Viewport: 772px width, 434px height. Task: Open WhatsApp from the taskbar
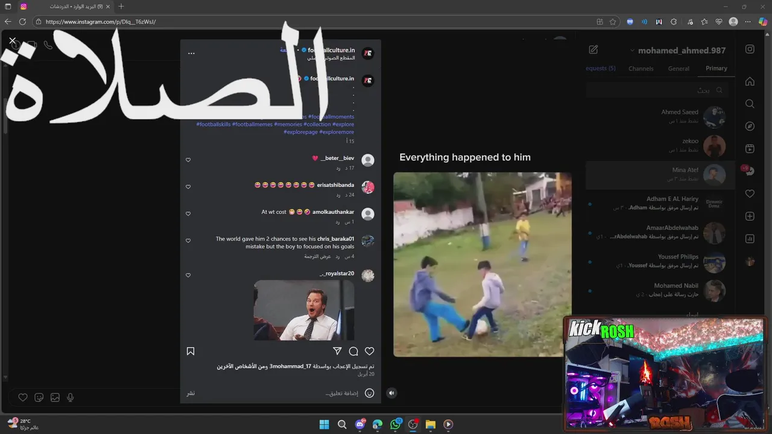pyautogui.click(x=395, y=424)
